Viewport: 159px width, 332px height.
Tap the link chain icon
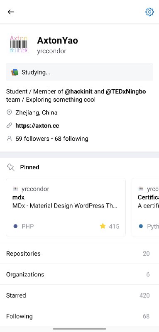coord(9,126)
